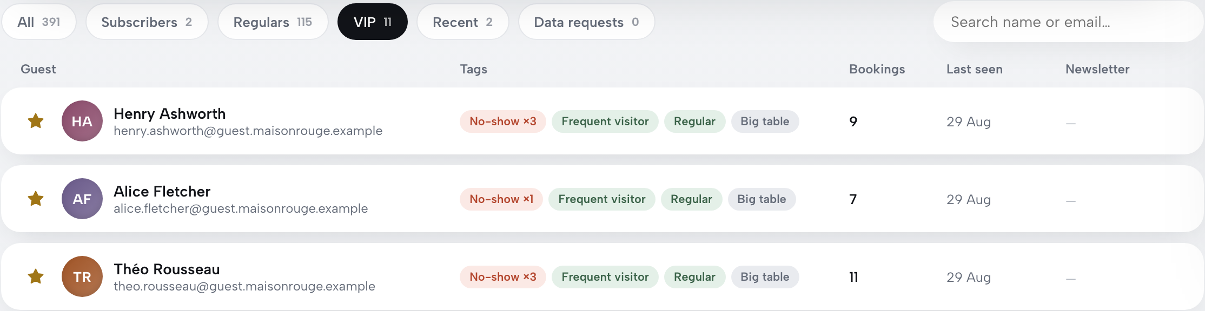Toggle VIP star for Alice Fletcher

pos(36,199)
